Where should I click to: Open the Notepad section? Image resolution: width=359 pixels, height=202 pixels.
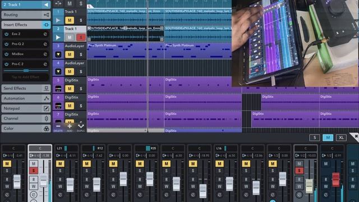coord(26,108)
